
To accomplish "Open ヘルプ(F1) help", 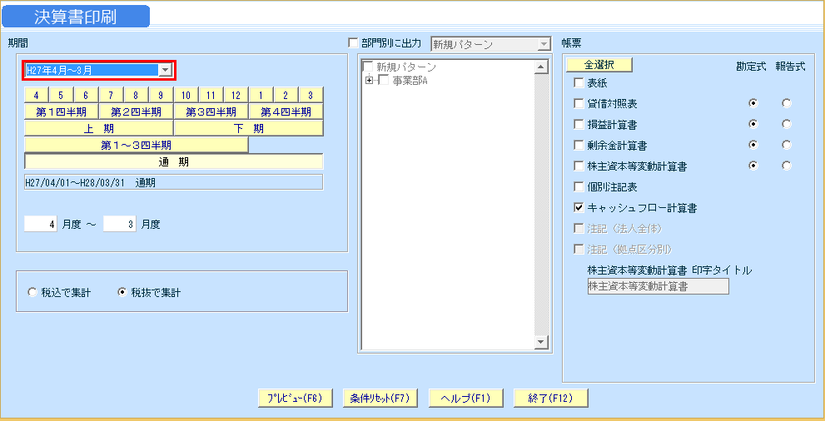I will pyautogui.click(x=465, y=399).
